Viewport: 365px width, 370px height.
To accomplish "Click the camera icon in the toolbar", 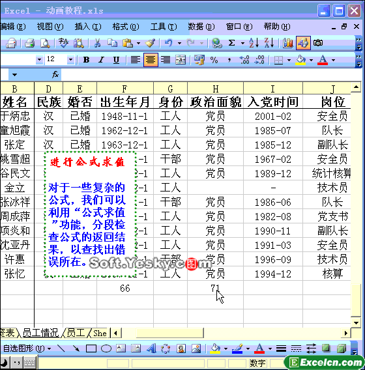I will point(318,43).
